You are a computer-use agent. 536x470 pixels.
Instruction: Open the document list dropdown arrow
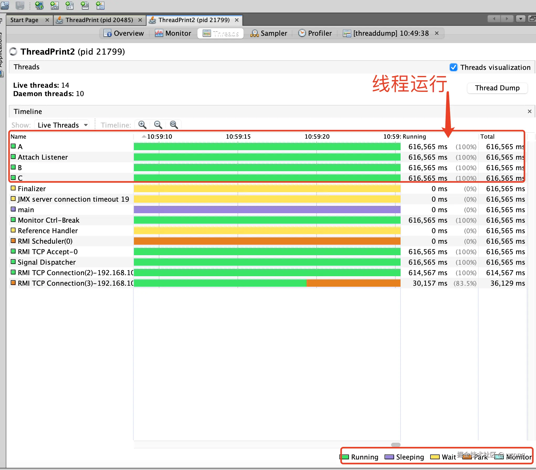coord(520,19)
